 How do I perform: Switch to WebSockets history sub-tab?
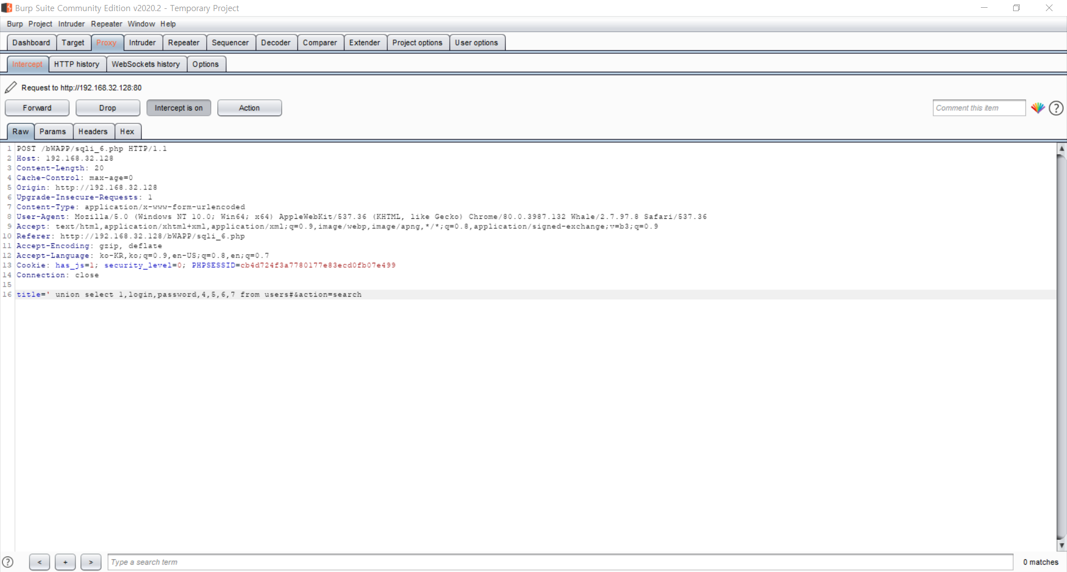pos(146,64)
